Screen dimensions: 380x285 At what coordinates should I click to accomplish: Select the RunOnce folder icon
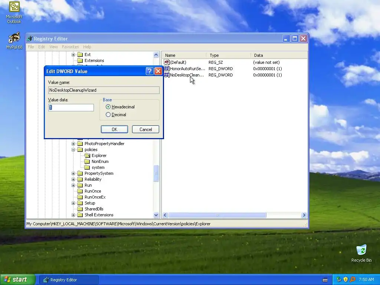point(80,191)
